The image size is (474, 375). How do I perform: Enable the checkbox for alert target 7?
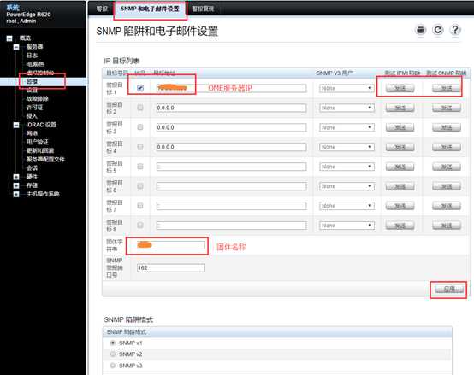(x=140, y=206)
